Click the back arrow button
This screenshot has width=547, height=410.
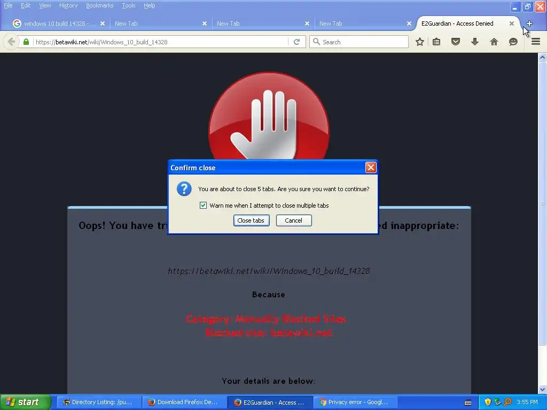click(x=11, y=42)
